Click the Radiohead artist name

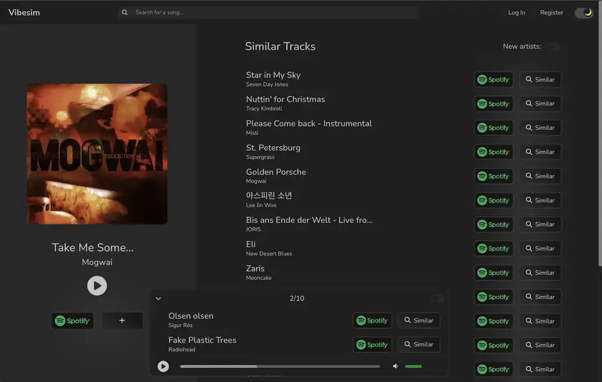click(x=181, y=350)
